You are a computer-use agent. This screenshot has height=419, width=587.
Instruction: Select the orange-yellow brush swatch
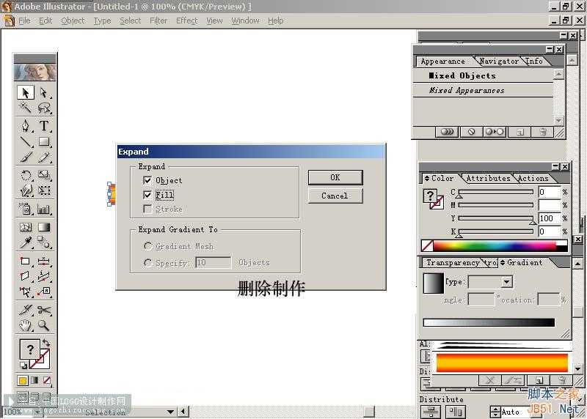(502, 363)
